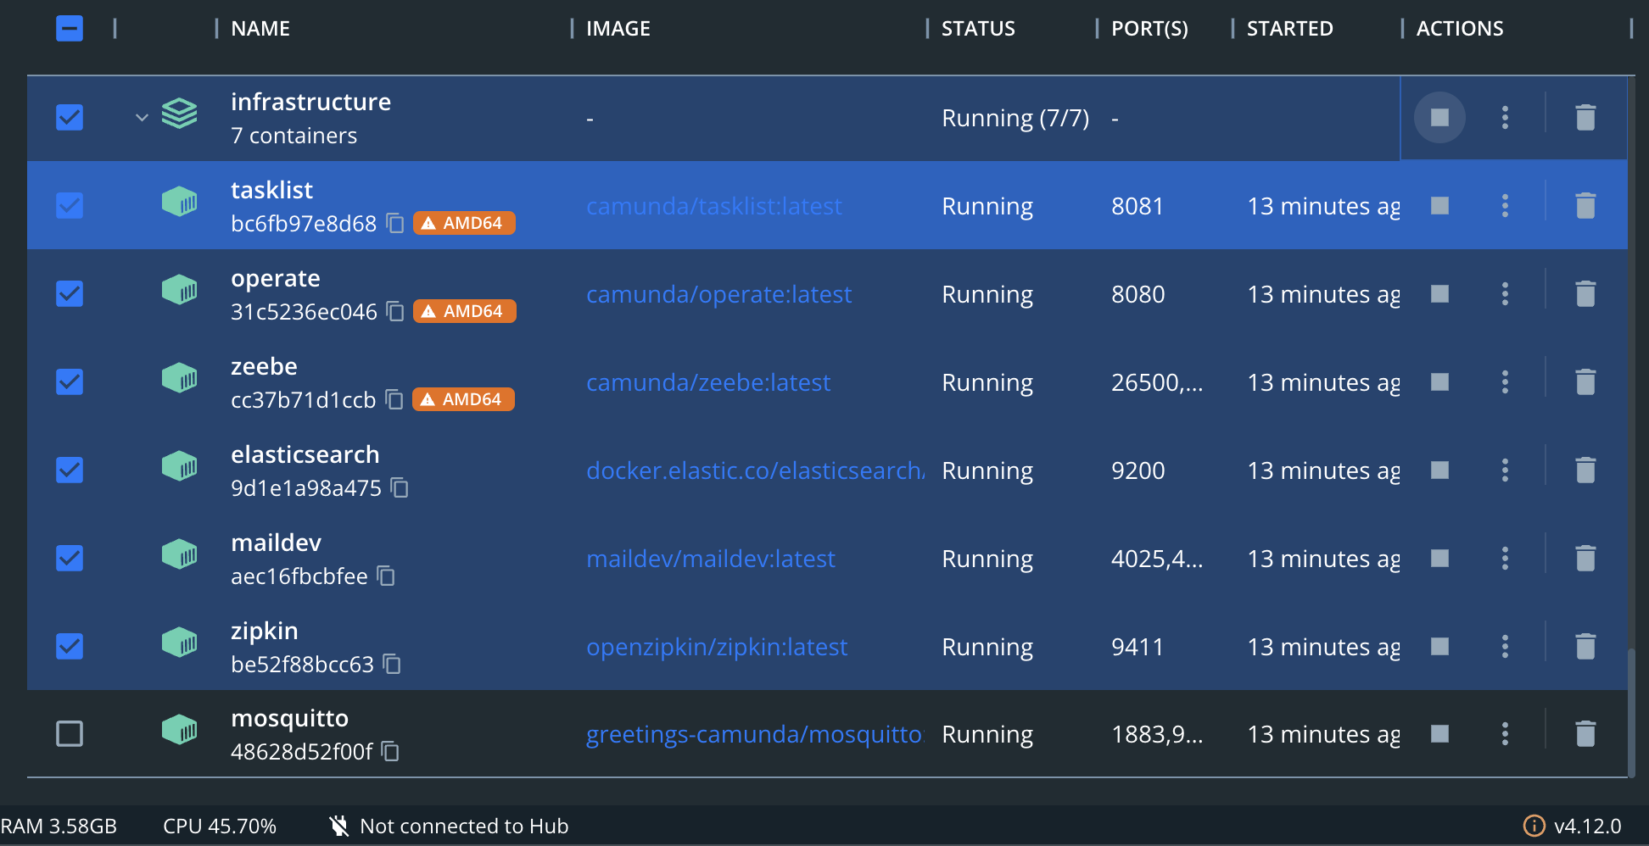Open camunda/tasklist:latest image link

click(714, 206)
